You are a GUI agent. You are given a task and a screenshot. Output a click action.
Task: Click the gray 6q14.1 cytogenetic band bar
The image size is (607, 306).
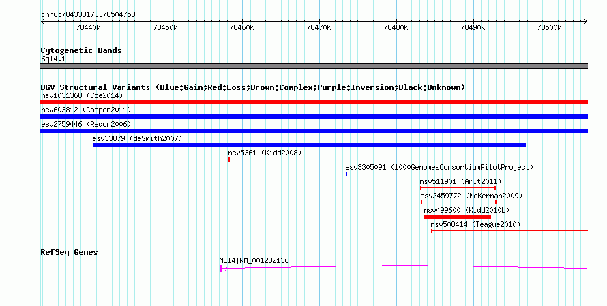click(x=314, y=66)
